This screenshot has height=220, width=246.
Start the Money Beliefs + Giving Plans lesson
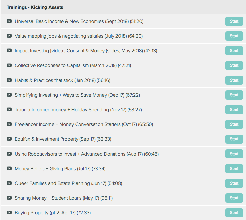pyautogui.click(x=234, y=169)
